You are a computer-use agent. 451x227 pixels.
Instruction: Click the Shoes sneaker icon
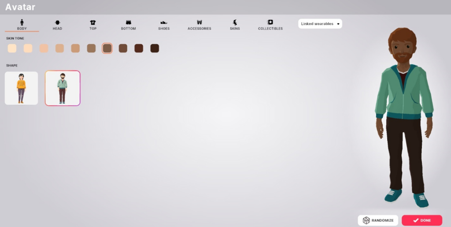tap(164, 22)
